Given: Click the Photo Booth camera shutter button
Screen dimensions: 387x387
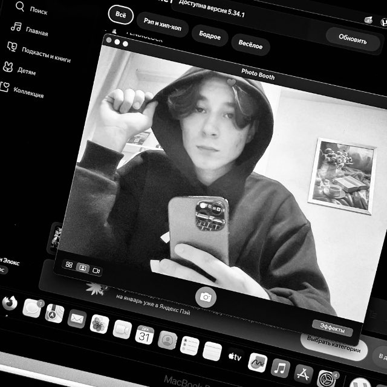Looking at the screenshot, I should [x=206, y=297].
